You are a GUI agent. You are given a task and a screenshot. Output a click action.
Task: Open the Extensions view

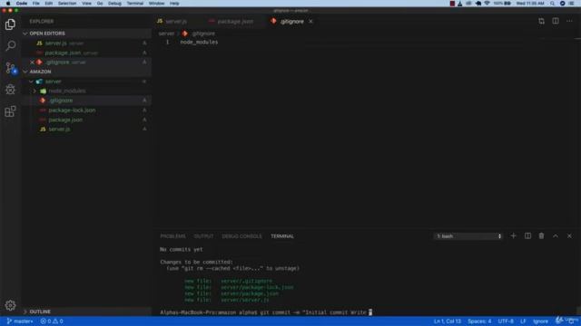(10, 110)
